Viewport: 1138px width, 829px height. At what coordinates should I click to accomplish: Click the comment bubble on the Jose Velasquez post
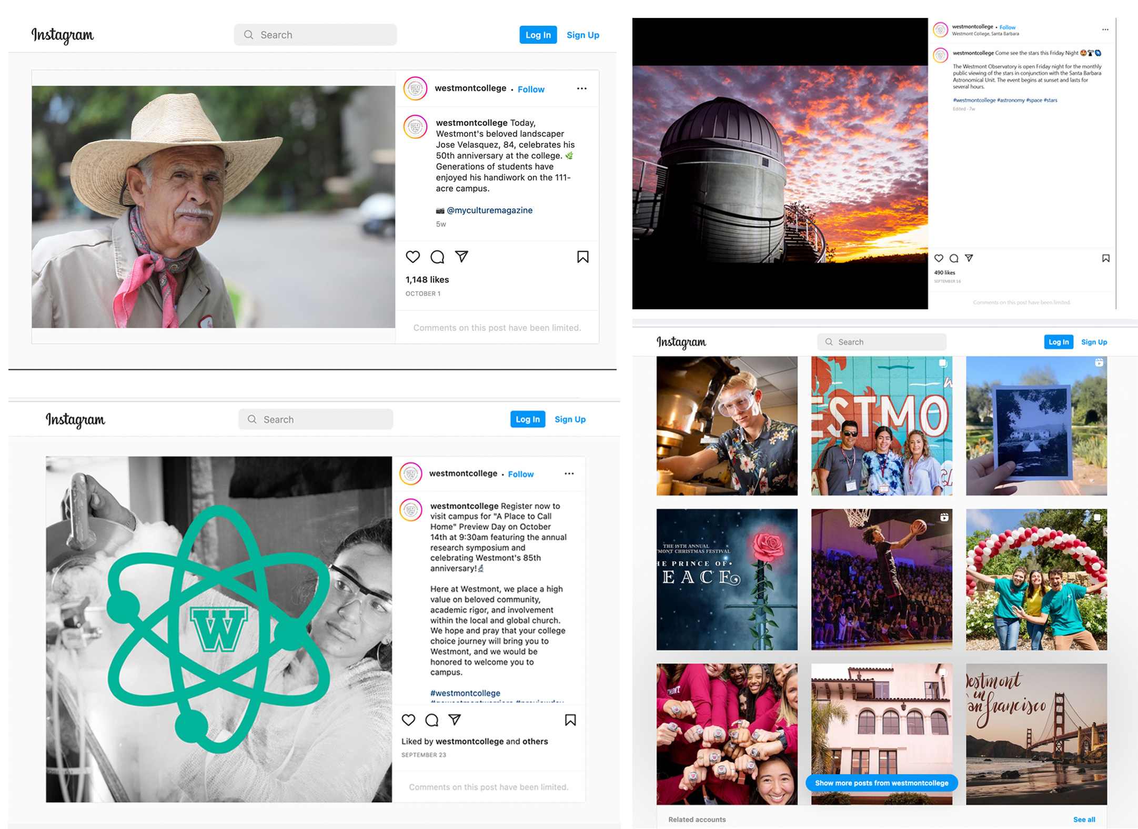[x=437, y=257]
